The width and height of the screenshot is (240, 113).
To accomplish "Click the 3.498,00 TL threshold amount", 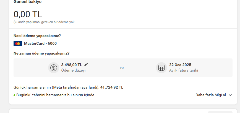I will (72, 65).
